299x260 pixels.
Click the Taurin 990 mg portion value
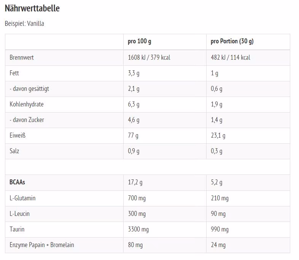(x=219, y=229)
